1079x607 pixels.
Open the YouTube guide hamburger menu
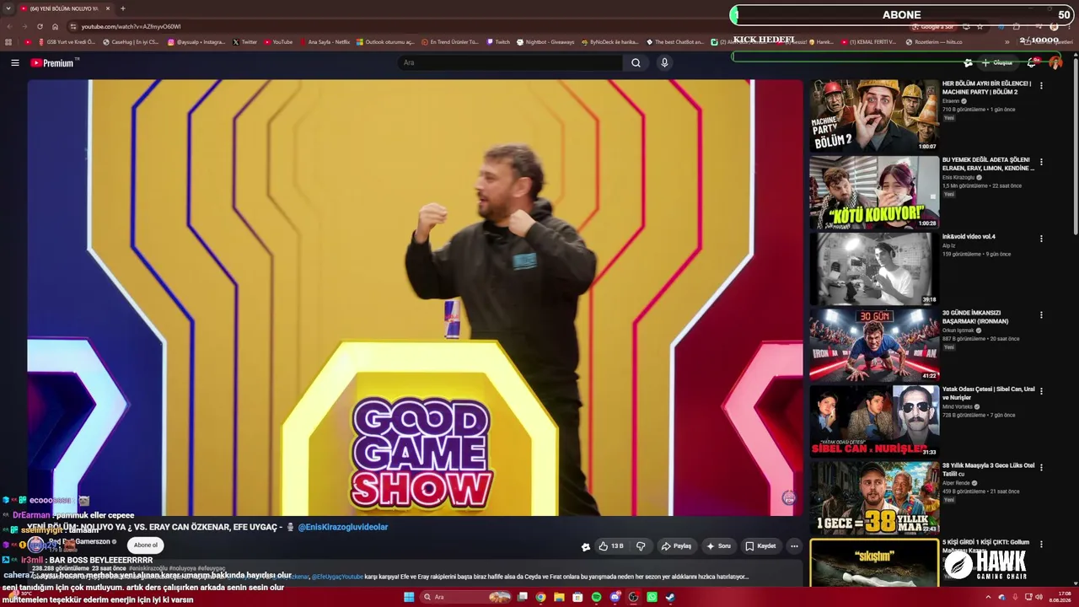pos(14,62)
